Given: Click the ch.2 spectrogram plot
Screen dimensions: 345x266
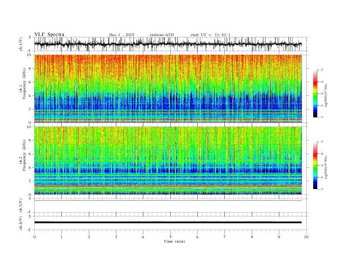Looking at the screenshot, I should click(168, 161).
